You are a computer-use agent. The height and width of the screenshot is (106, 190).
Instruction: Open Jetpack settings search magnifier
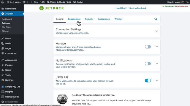point(156,19)
